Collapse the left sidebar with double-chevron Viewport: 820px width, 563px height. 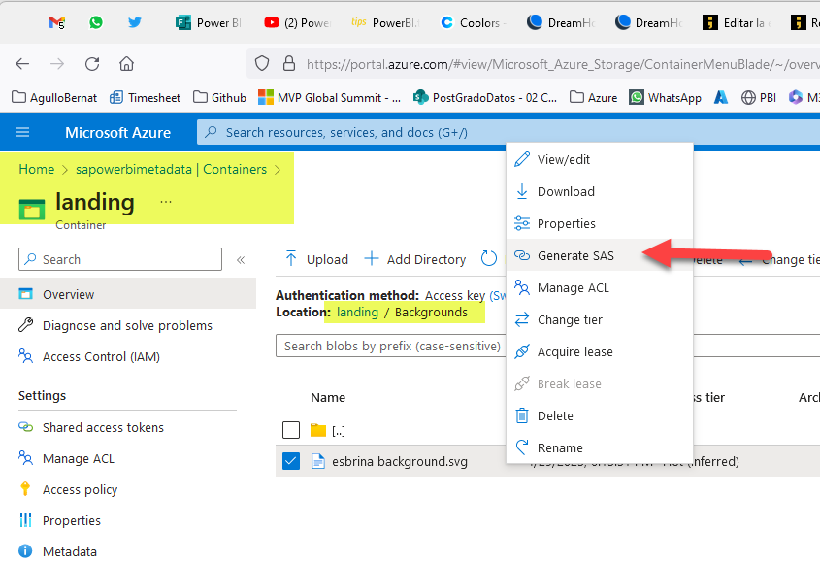click(241, 259)
